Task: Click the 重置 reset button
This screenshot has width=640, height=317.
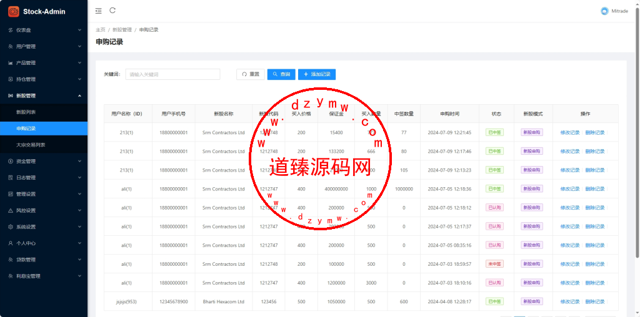Action: tap(251, 74)
